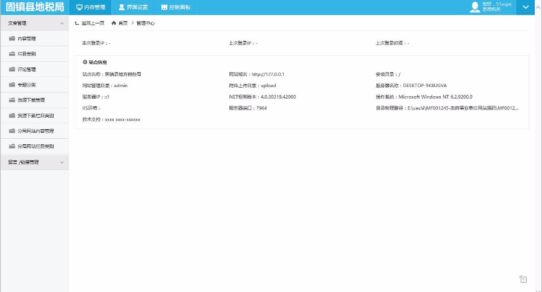
Task: Open the 内容管理 top navigation tab
Action: (x=90, y=7)
